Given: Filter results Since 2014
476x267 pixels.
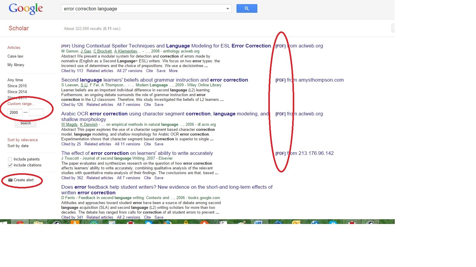Looking at the screenshot, I should (17, 92).
